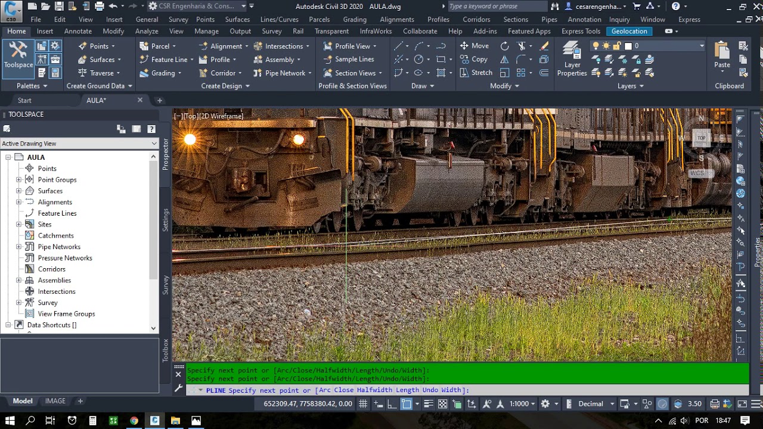Viewport: 763px width, 429px height.
Task: Click the Windows Start button
Action: click(x=10, y=421)
